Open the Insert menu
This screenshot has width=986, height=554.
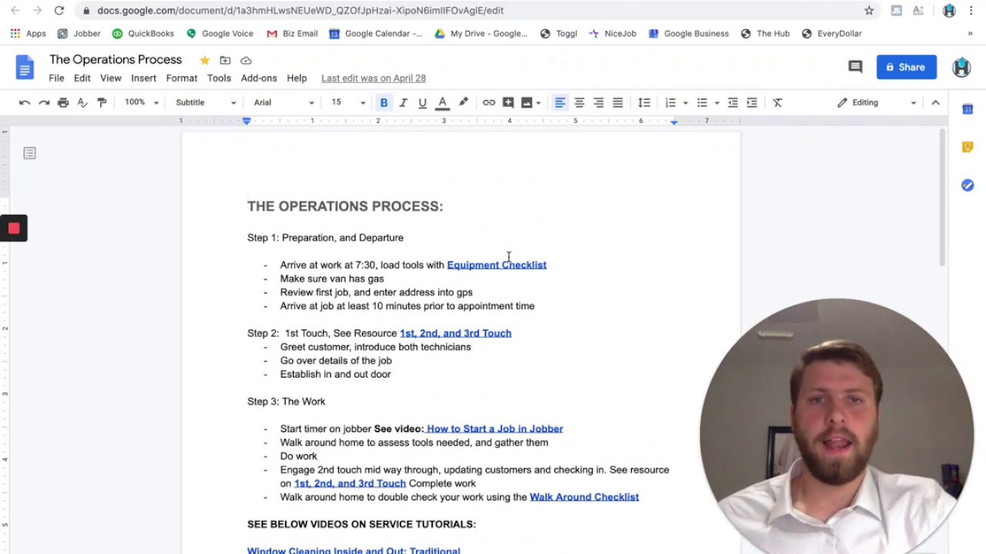coord(143,78)
